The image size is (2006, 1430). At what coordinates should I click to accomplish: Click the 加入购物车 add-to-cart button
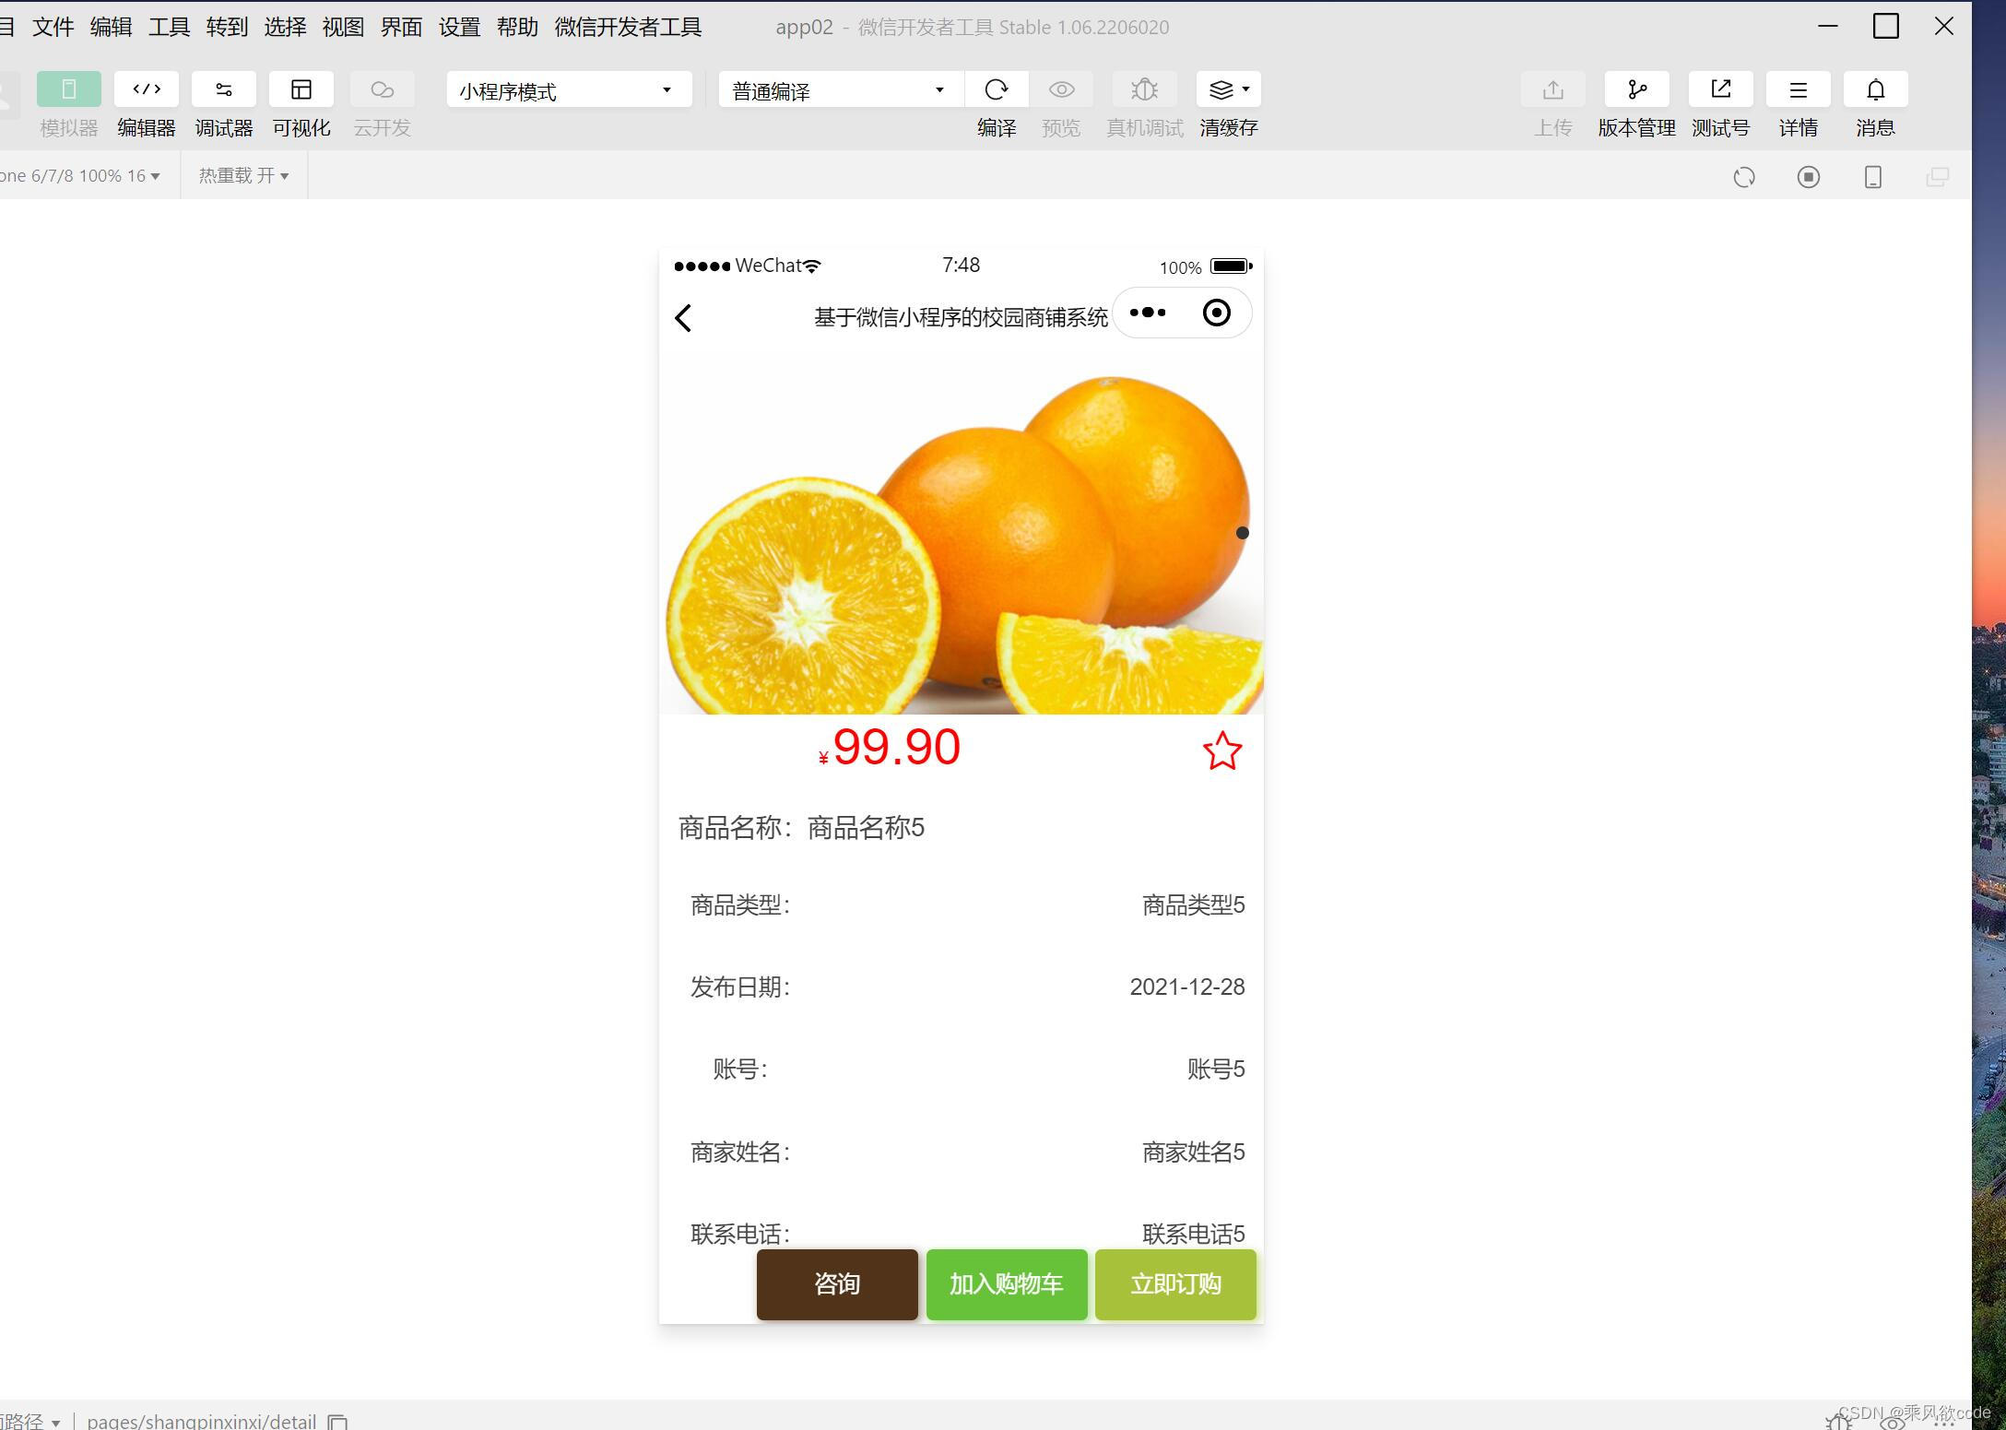[x=1006, y=1284]
